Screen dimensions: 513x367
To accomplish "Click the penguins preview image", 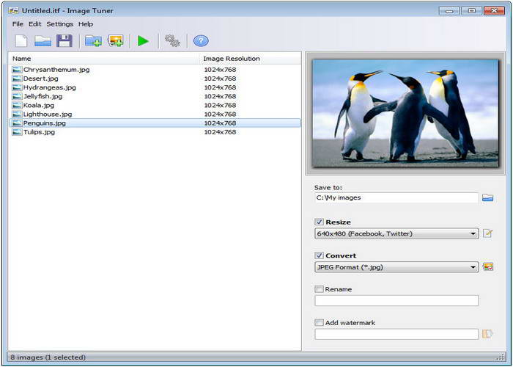I will pyautogui.click(x=406, y=113).
